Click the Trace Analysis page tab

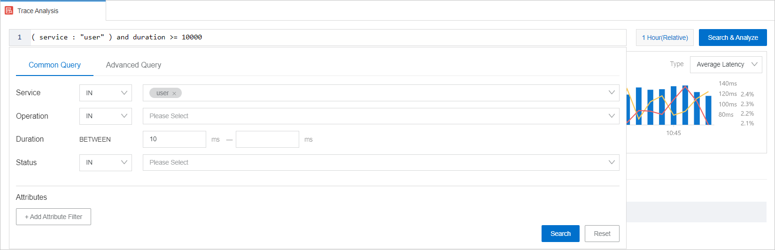tap(38, 10)
